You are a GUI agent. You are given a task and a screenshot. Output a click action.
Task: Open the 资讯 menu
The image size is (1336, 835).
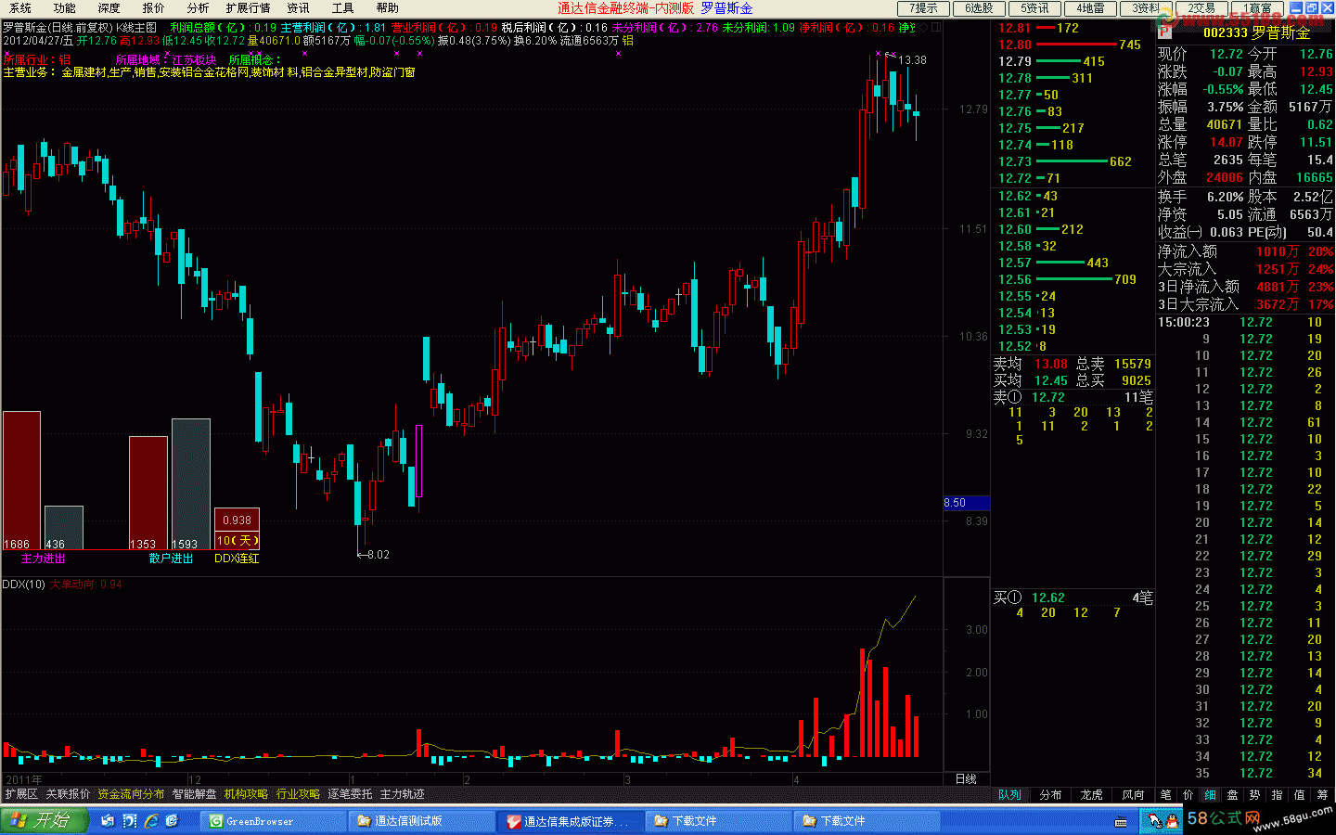298,8
